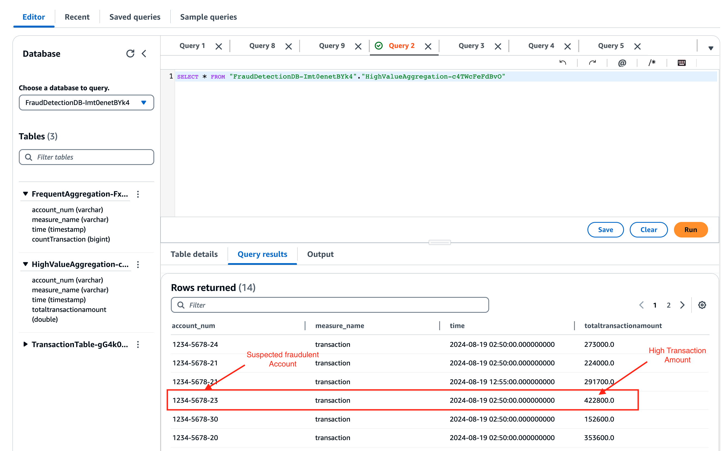725x451 pixels.
Task: Click the Filter tables search field
Action: pos(86,157)
